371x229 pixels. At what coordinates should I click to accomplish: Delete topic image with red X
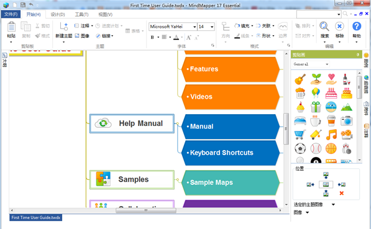pos(341,193)
